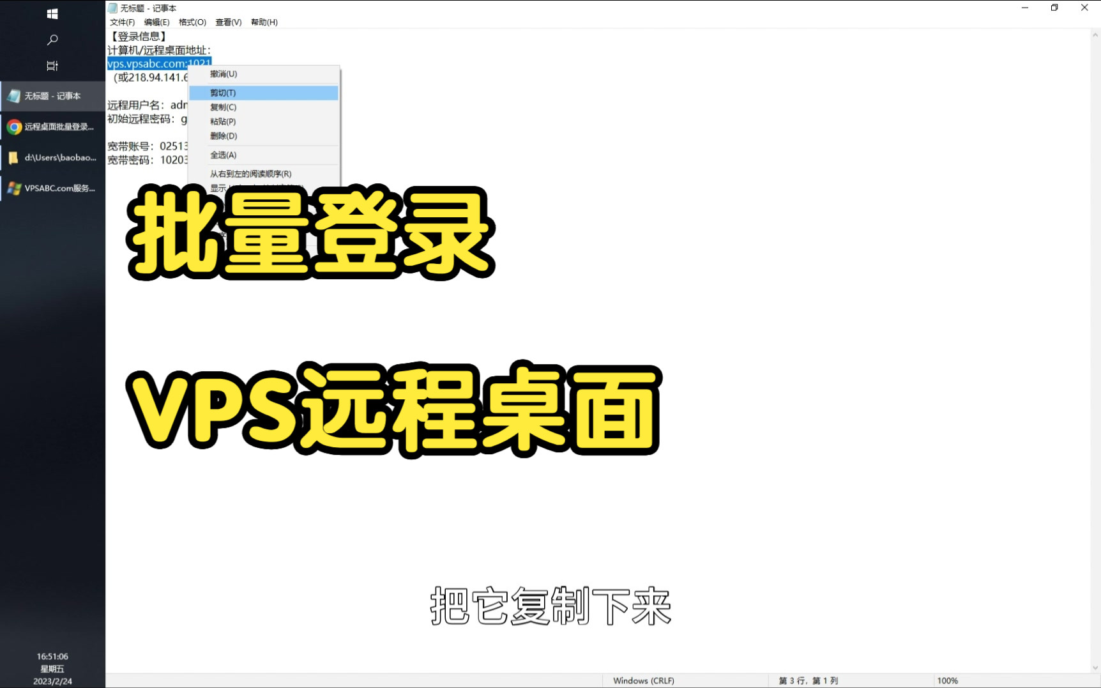Screen dimensions: 1101x688
Task: Select 复制(C) in the context menu
Action: point(222,107)
